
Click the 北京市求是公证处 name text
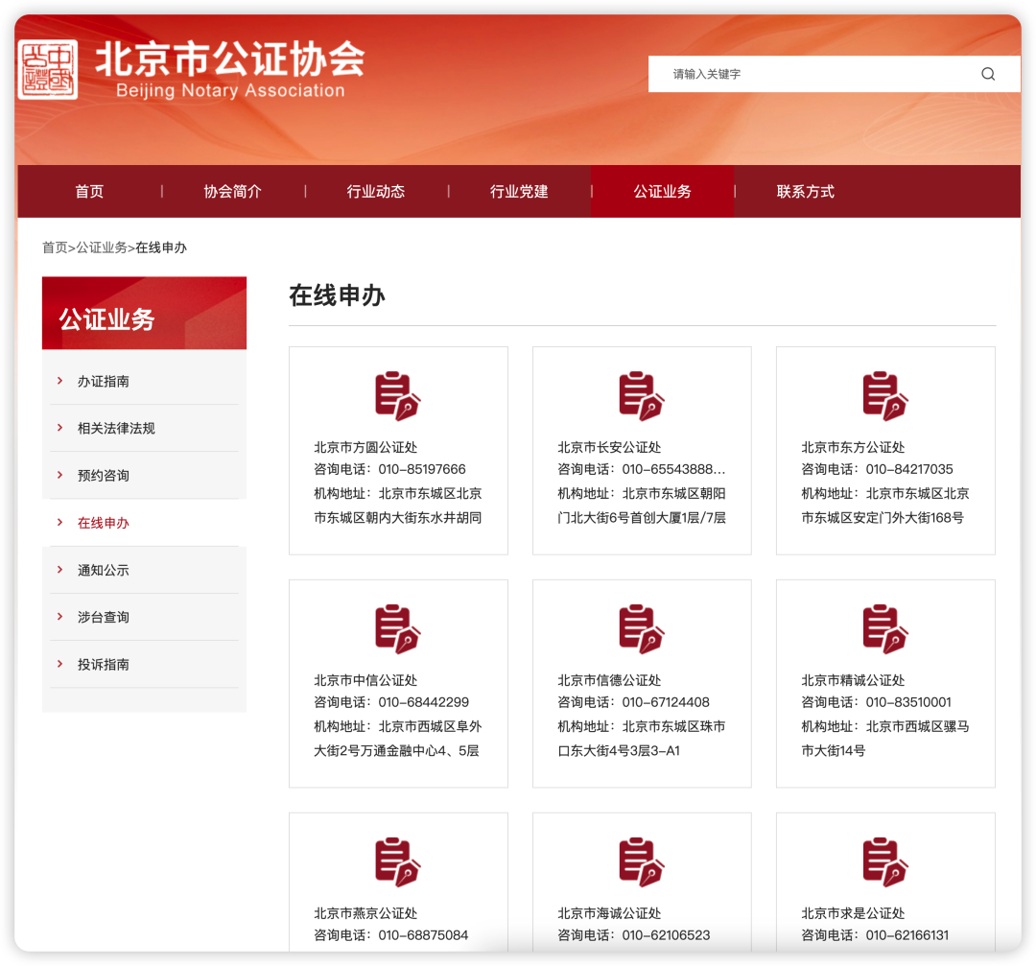tap(853, 913)
